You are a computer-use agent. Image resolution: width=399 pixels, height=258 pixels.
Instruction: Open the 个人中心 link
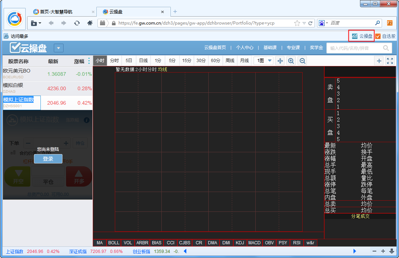click(x=245, y=48)
